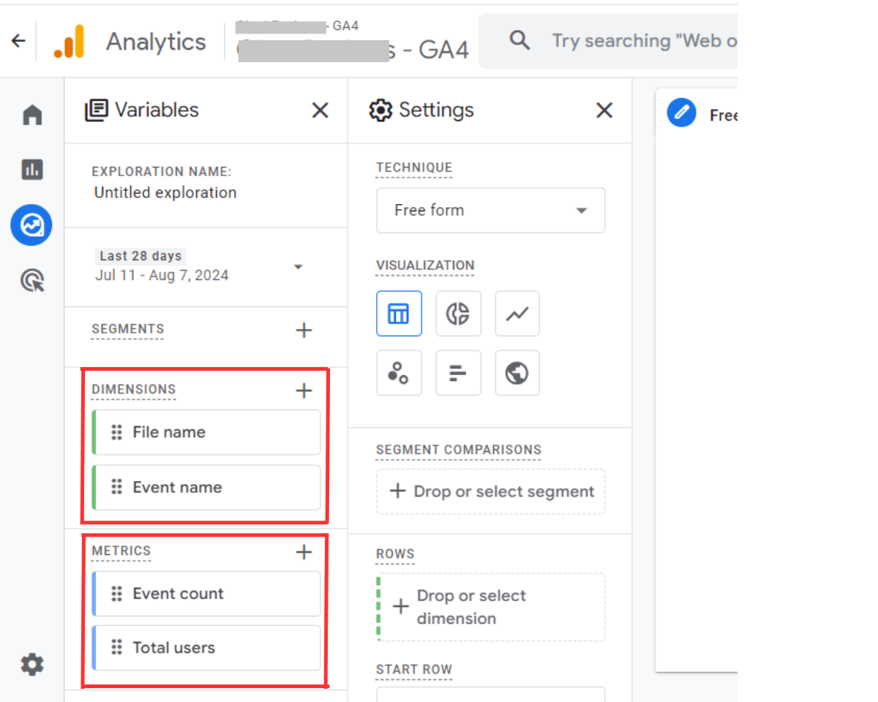Grab handle of Total users metric

[116, 648]
